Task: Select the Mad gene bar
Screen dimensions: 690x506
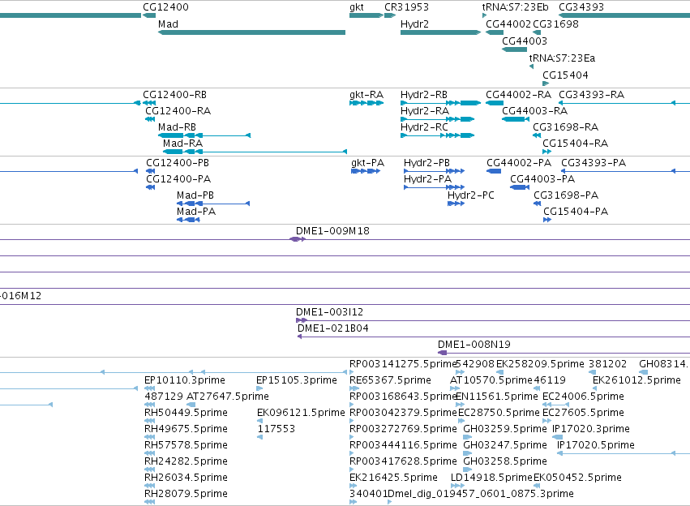Action: pyautogui.click(x=251, y=32)
